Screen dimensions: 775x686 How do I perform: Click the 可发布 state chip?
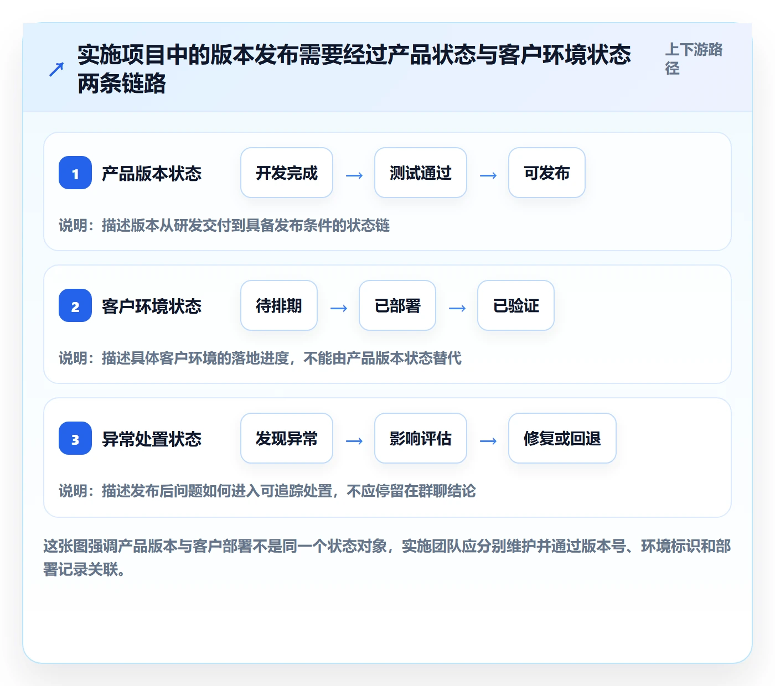click(547, 173)
